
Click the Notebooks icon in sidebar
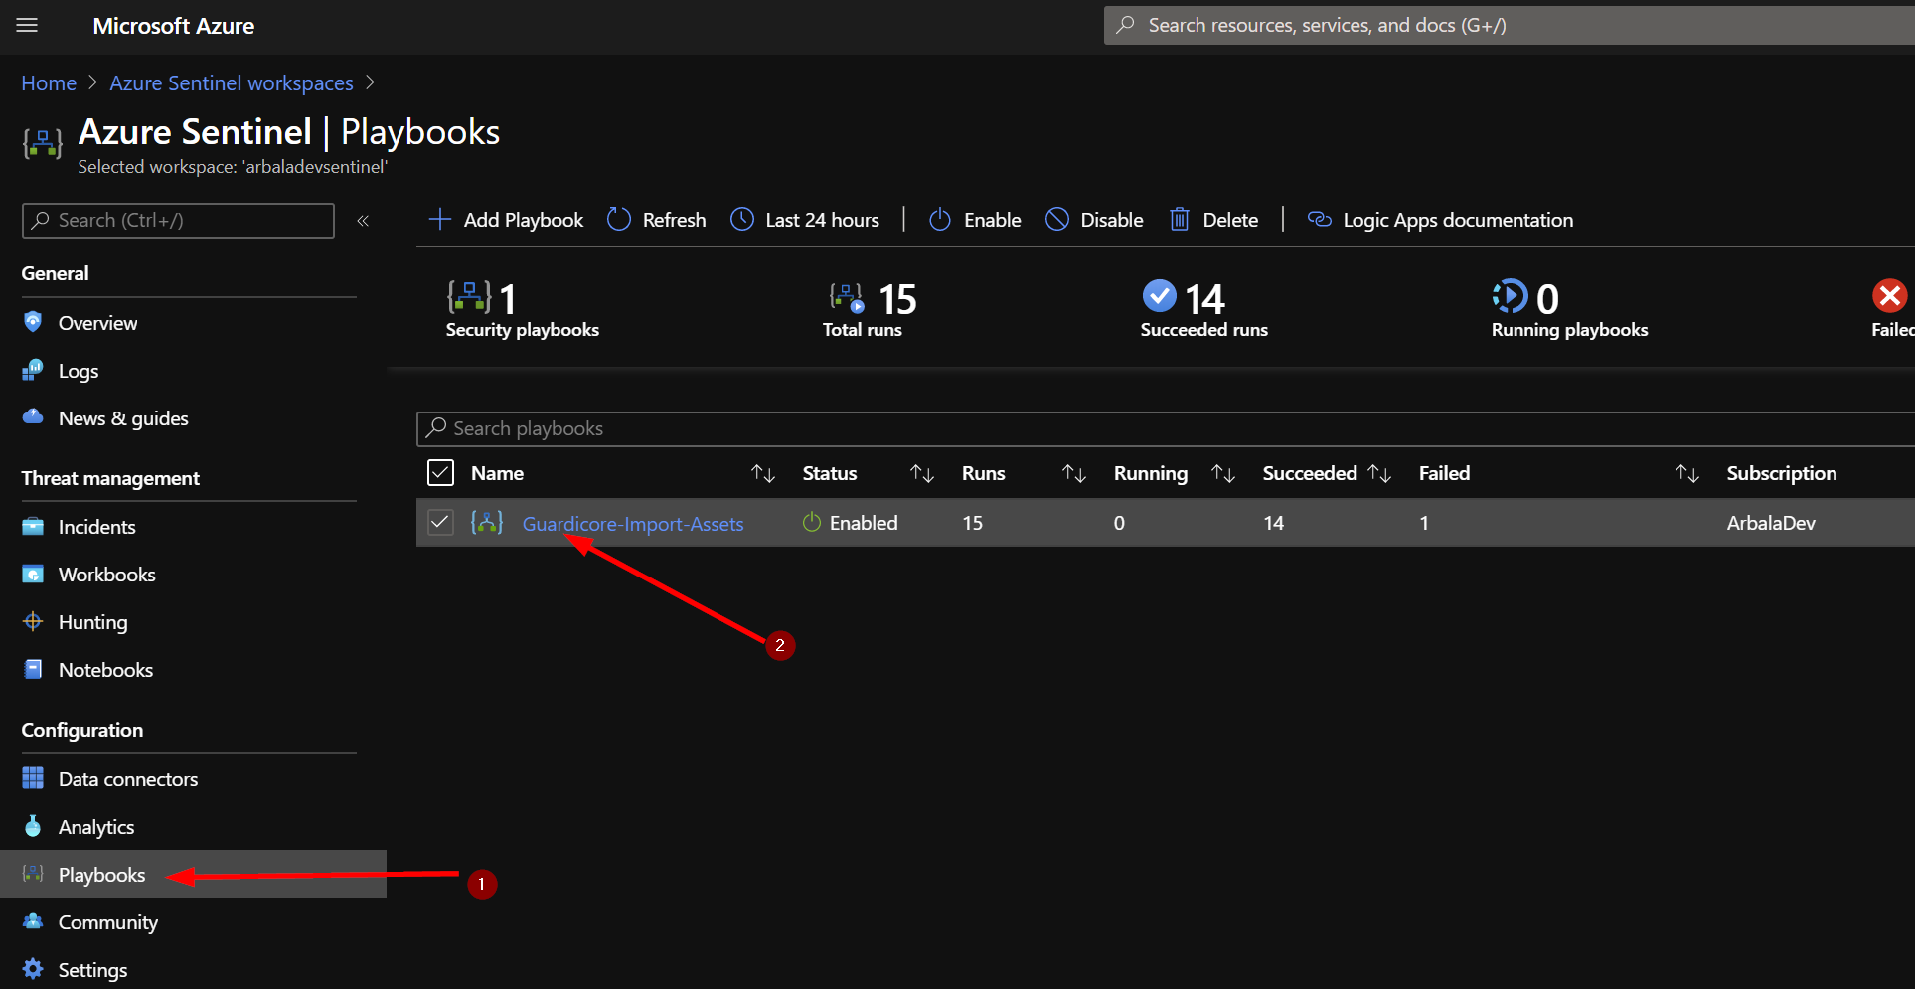[33, 669]
